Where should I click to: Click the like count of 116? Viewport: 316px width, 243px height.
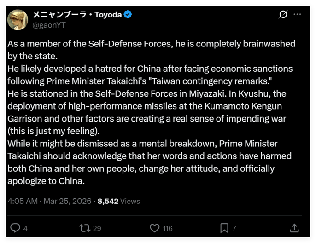click(167, 228)
